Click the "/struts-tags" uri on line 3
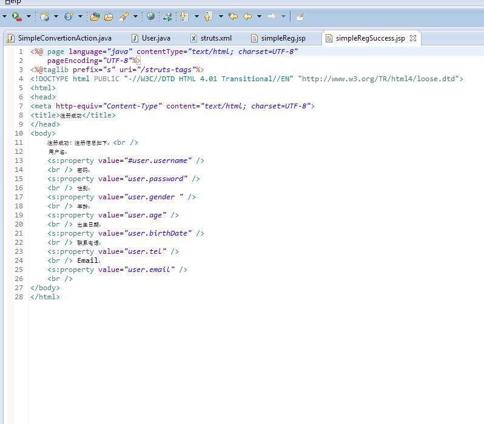 click(x=166, y=70)
